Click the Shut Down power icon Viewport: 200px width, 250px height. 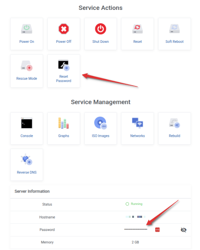(101, 29)
